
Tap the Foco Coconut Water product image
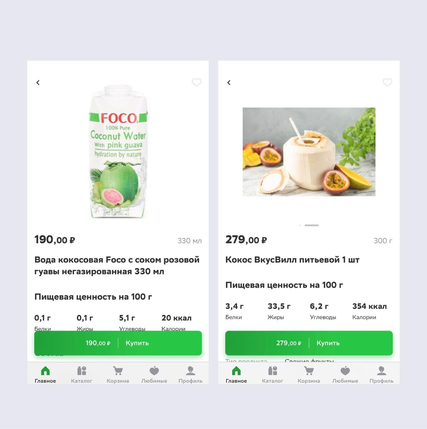pyautogui.click(x=118, y=152)
